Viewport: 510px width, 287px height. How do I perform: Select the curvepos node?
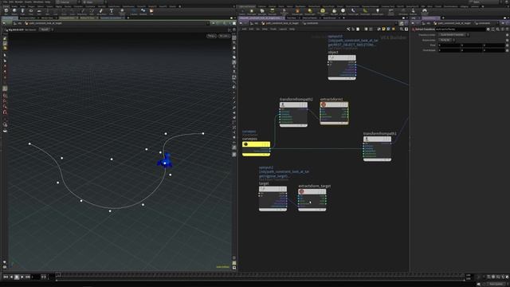click(256, 149)
